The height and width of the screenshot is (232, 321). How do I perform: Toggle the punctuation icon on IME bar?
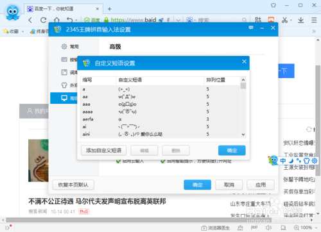pos(299,161)
